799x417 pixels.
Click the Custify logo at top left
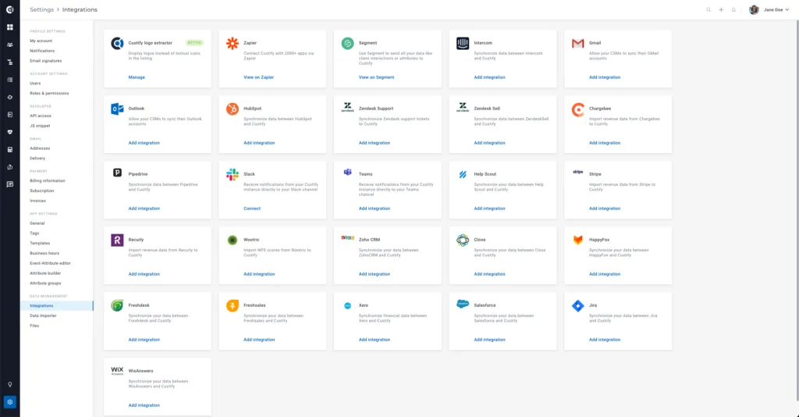point(9,9)
